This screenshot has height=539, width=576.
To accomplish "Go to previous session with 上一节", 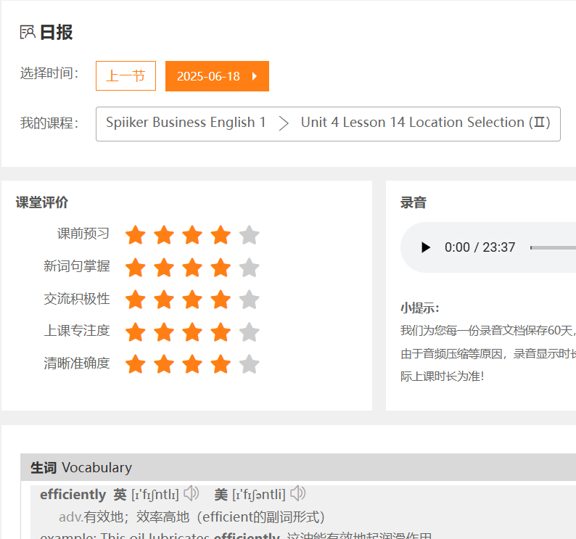I will tap(126, 76).
